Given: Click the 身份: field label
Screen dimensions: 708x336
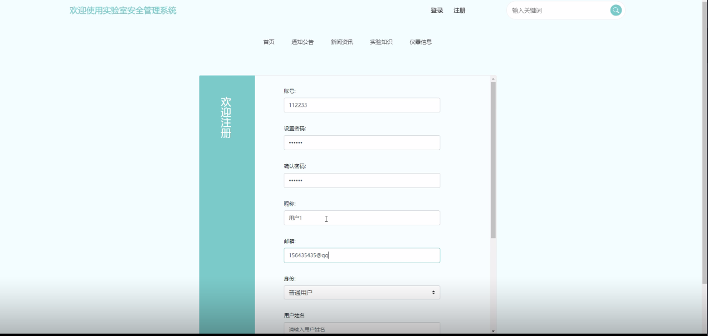Looking at the screenshot, I should pyautogui.click(x=290, y=279).
